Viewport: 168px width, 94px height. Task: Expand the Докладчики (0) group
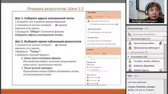coord(128,52)
